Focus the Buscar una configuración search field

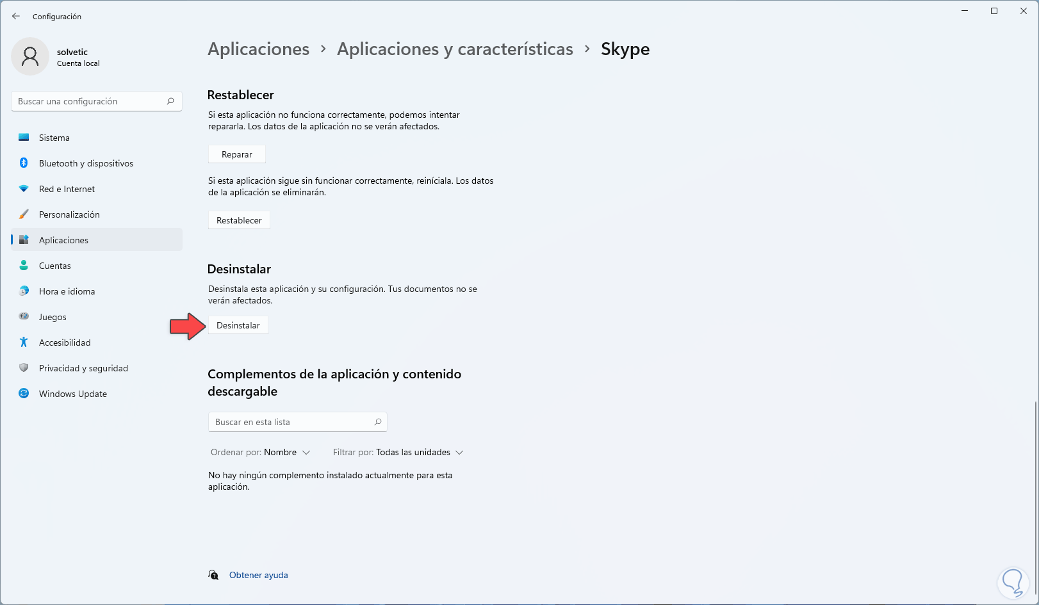97,101
